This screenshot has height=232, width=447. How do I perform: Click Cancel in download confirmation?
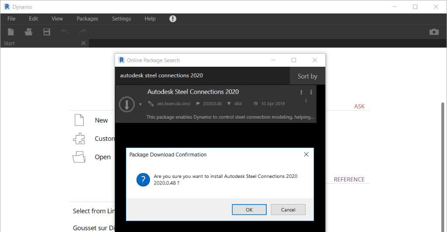tap(288, 210)
